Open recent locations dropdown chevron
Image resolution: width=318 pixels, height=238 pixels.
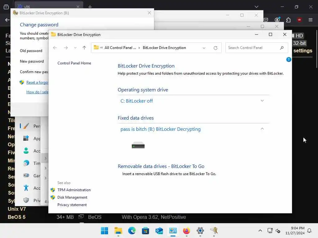pos(75,48)
